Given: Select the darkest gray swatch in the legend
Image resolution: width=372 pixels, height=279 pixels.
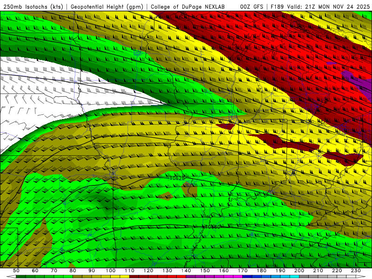Looking at the screenshot, I should click(304, 276).
